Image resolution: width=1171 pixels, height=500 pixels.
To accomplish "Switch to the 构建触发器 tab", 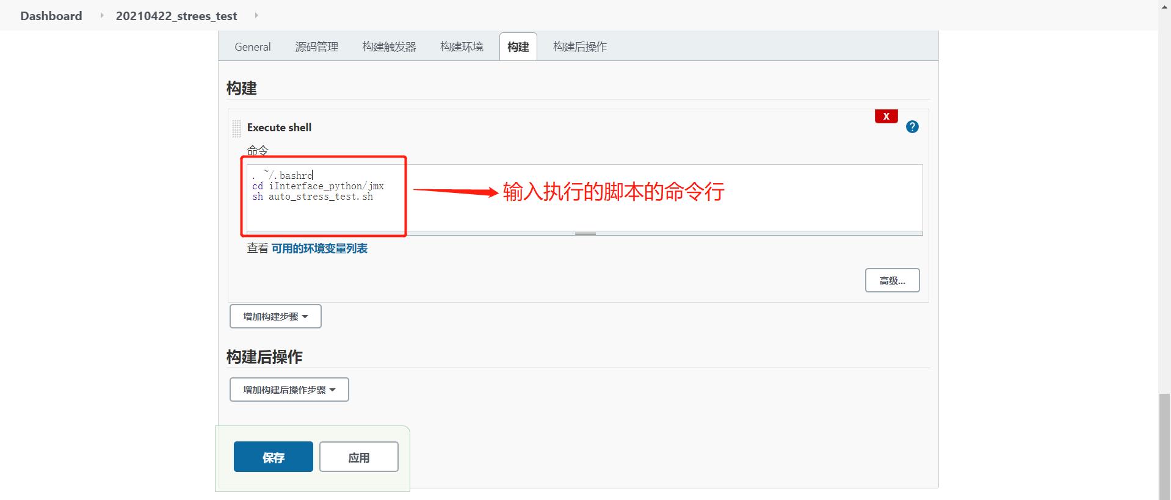I will pos(390,47).
